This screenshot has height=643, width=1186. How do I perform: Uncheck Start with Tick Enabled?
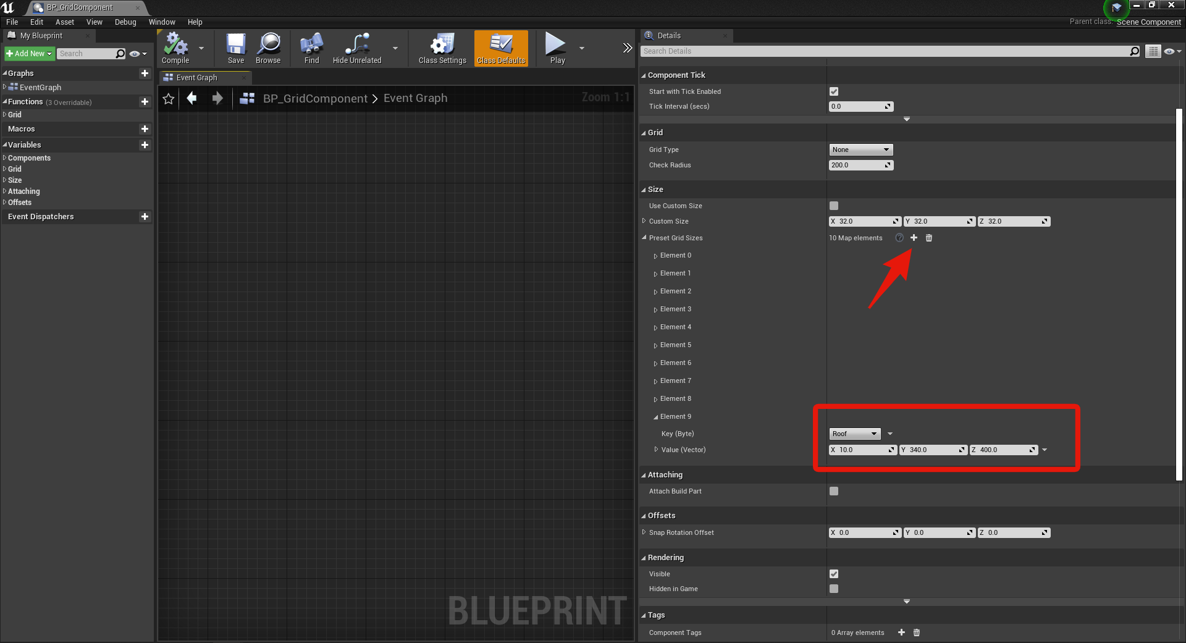pyautogui.click(x=834, y=91)
